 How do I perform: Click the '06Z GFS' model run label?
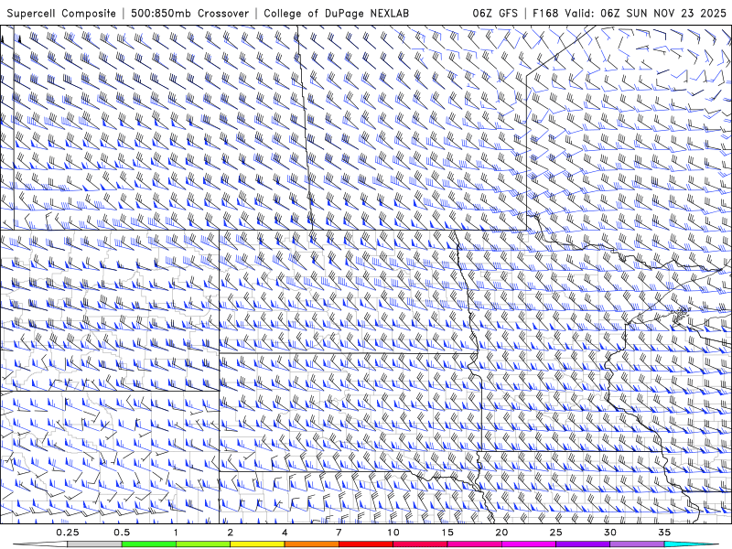tap(495, 13)
